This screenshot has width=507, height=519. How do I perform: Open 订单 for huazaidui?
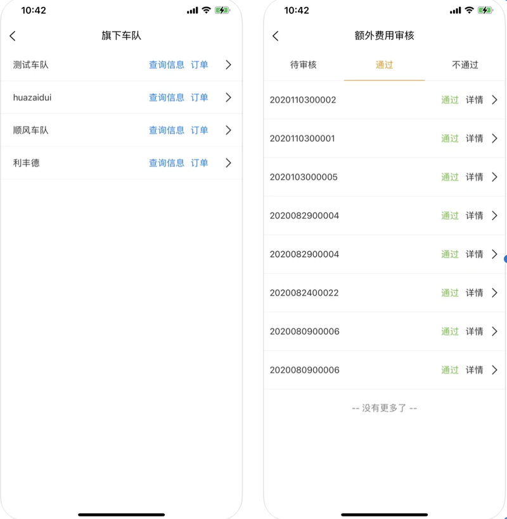[x=199, y=97]
